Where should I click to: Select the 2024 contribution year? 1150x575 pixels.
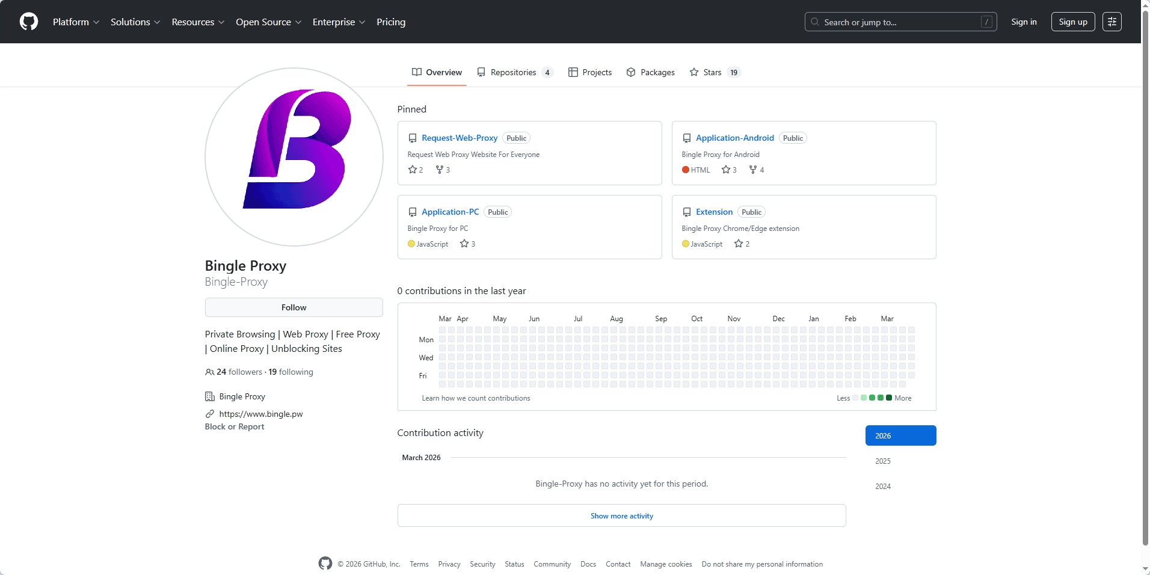tap(883, 487)
